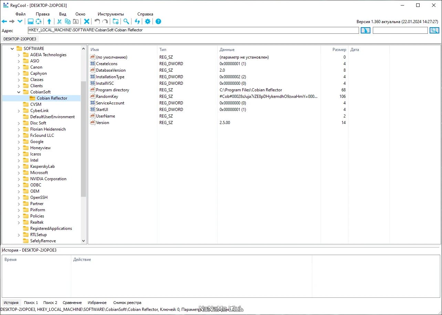Open the magnifier search tool
This screenshot has height=315, width=442.
pos(126,21)
